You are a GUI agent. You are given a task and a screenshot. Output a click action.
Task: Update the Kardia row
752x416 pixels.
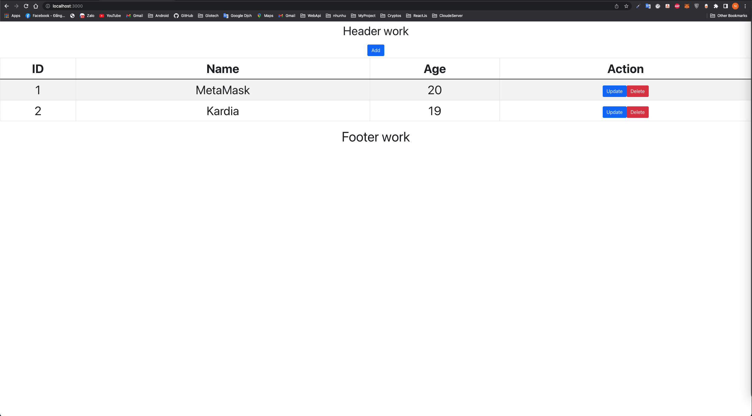click(x=614, y=112)
